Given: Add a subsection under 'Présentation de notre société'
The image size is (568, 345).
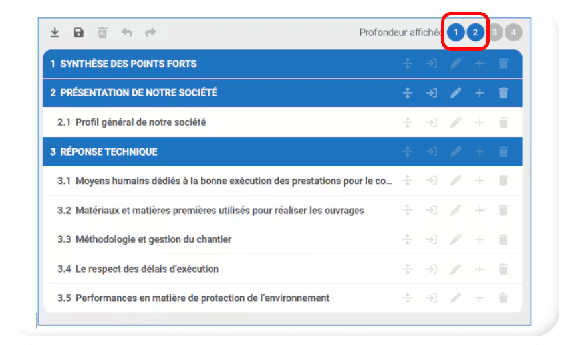Looking at the screenshot, I should 480,93.
